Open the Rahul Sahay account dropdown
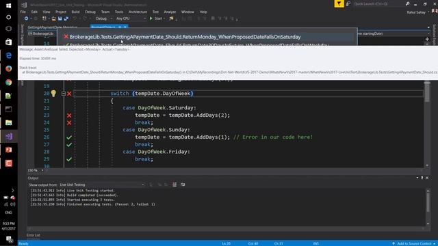Screen dimensions: 438x246 [418, 12]
